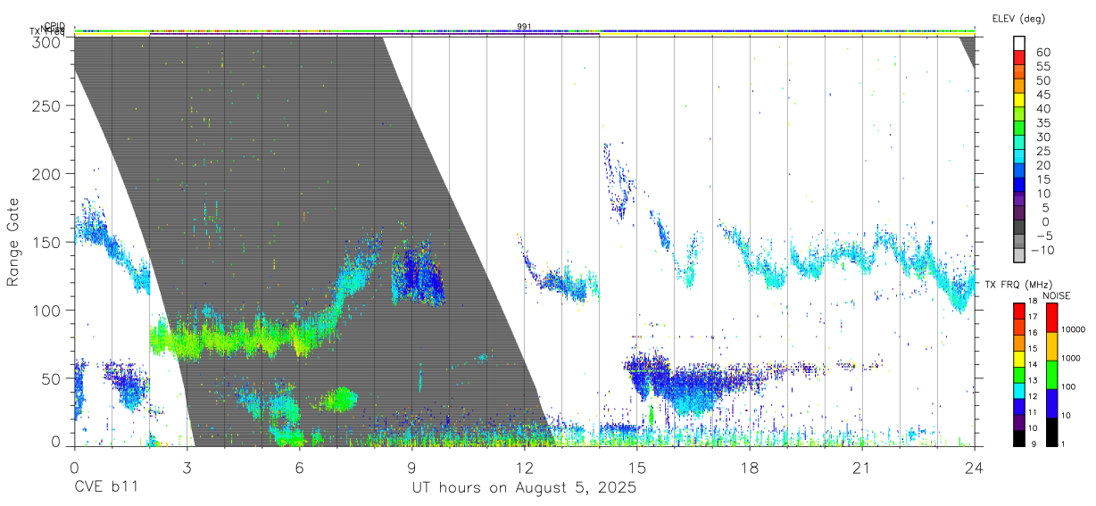Click the 100 label on NOISE scale
Screen dimensions: 1096x506
(1070, 386)
